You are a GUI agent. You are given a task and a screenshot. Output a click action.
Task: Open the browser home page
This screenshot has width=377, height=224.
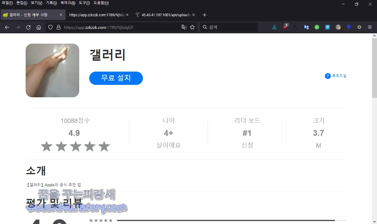[39, 27]
